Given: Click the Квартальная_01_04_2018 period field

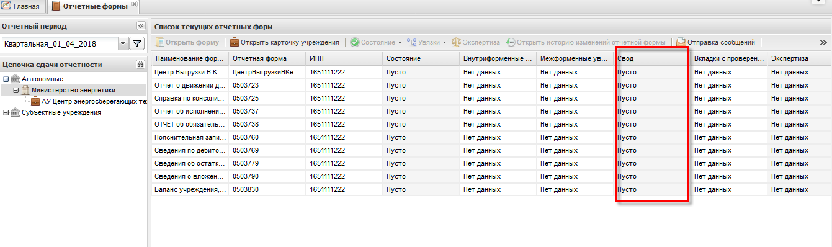Looking at the screenshot, I should 60,44.
